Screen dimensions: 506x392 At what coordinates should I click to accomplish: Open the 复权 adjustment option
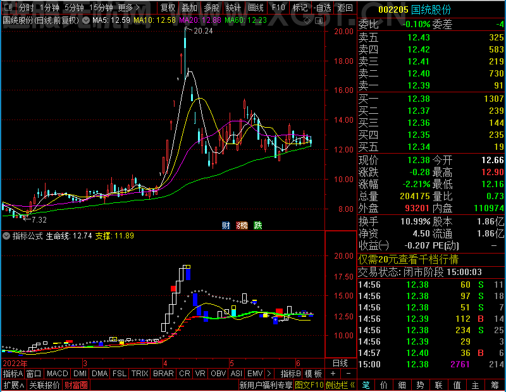pyautogui.click(x=168, y=8)
